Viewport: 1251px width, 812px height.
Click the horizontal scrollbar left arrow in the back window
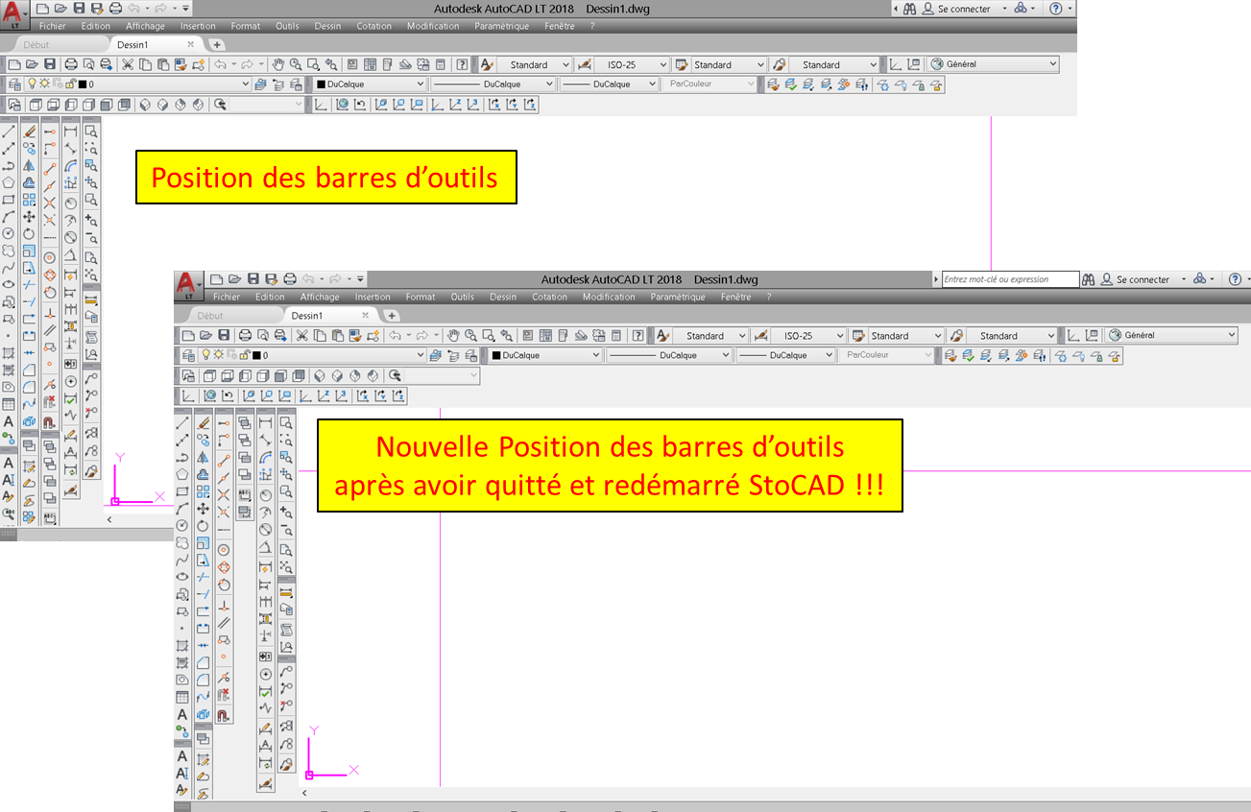click(x=108, y=519)
